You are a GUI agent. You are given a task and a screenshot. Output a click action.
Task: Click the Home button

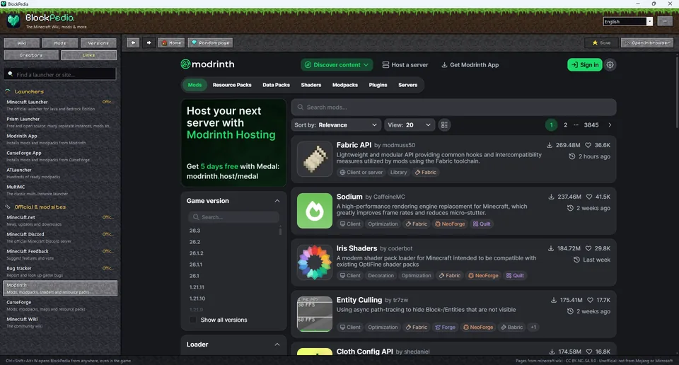coord(171,42)
